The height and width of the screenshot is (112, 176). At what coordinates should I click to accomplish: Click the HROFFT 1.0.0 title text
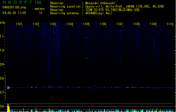tap(22, 2)
